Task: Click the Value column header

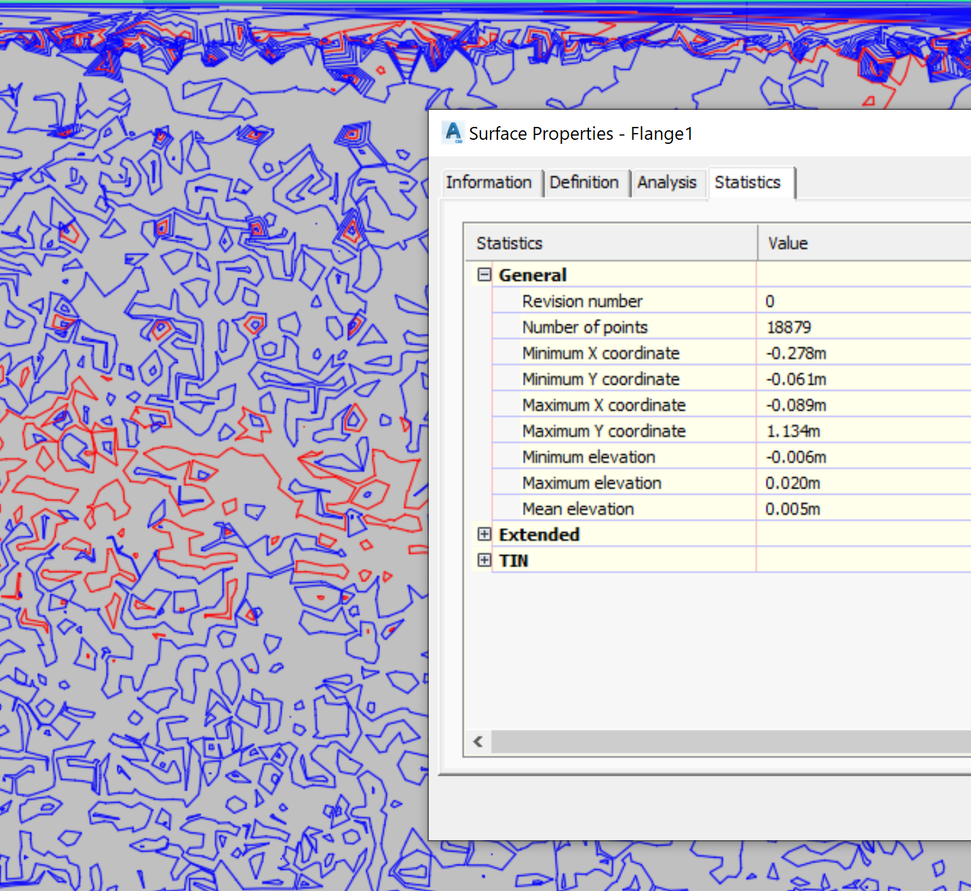Action: [x=864, y=243]
